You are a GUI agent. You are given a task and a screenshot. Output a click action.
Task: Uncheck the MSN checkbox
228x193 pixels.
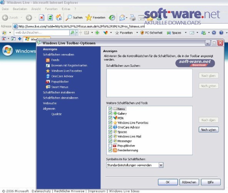click(x=110, y=118)
